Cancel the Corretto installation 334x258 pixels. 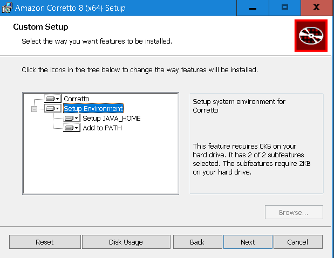click(297, 242)
